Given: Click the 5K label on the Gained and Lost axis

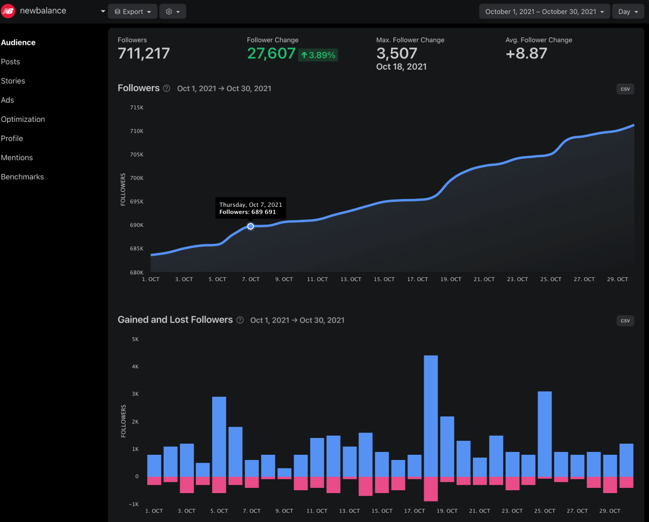Looking at the screenshot, I should pos(136,339).
